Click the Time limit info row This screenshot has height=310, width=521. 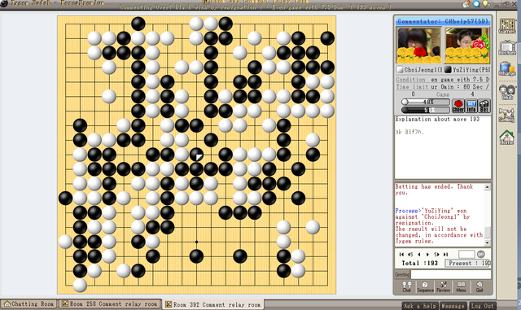tap(443, 87)
